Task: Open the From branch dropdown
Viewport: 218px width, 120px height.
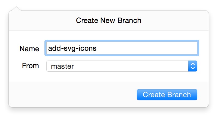Action: pos(122,66)
